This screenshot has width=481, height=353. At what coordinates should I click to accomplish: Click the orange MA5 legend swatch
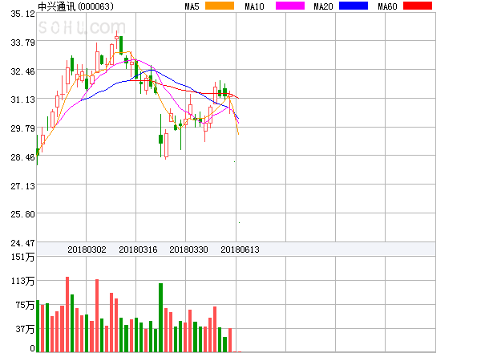[220, 6]
